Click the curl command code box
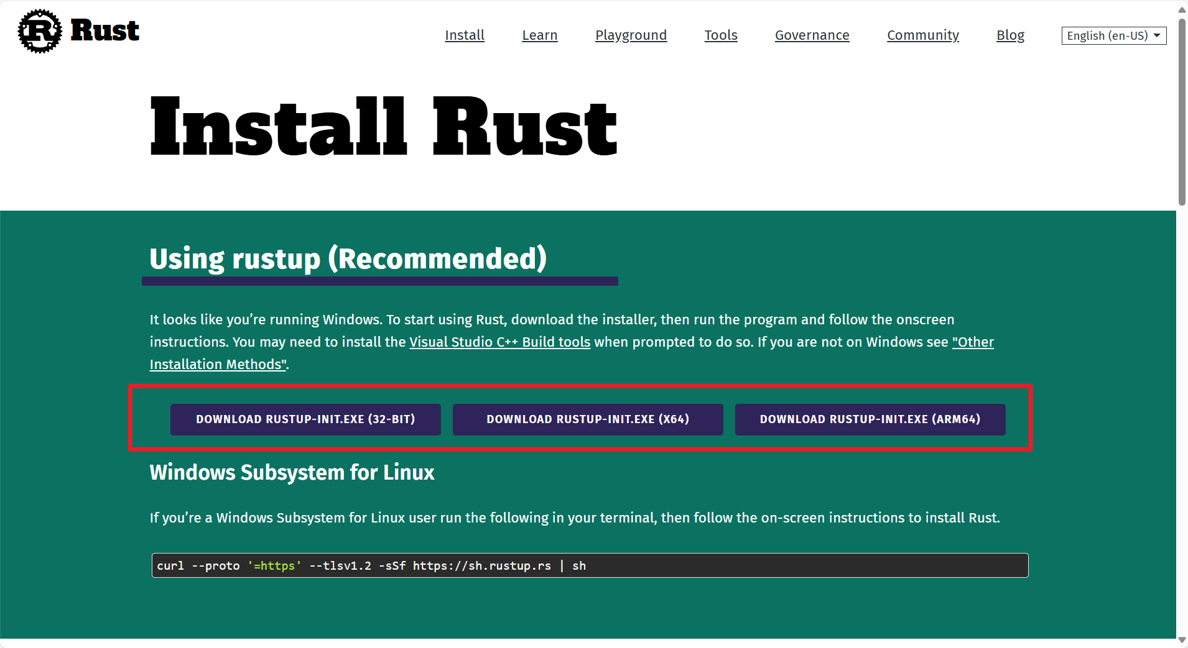 (590, 565)
